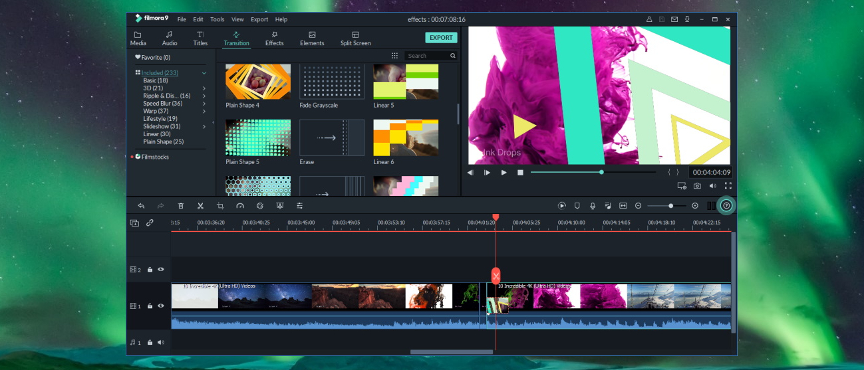The width and height of the screenshot is (864, 370).
Task: Open the Audio tab
Action: 170,39
